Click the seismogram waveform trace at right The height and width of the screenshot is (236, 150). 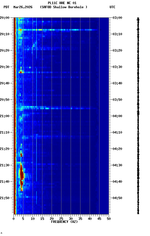(x=138, y=116)
